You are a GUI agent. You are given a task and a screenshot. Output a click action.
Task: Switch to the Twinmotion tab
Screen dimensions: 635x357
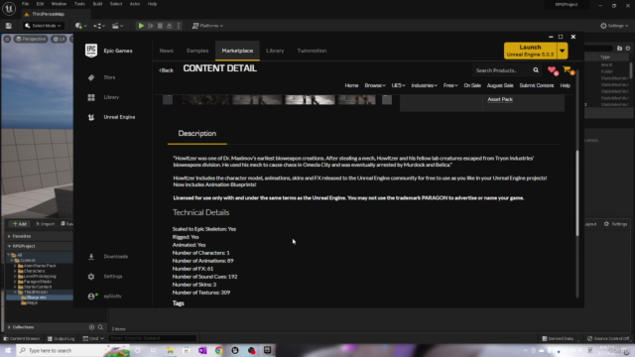312,51
